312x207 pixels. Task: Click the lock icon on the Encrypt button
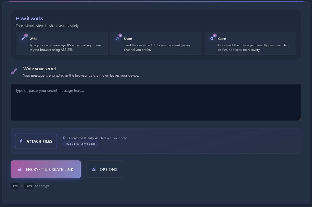(20, 169)
